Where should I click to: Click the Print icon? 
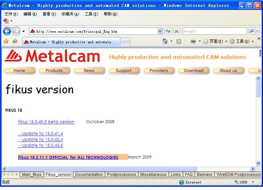(193, 41)
